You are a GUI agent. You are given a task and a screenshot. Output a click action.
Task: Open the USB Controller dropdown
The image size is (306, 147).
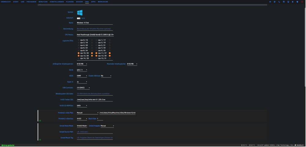[x=83, y=88]
